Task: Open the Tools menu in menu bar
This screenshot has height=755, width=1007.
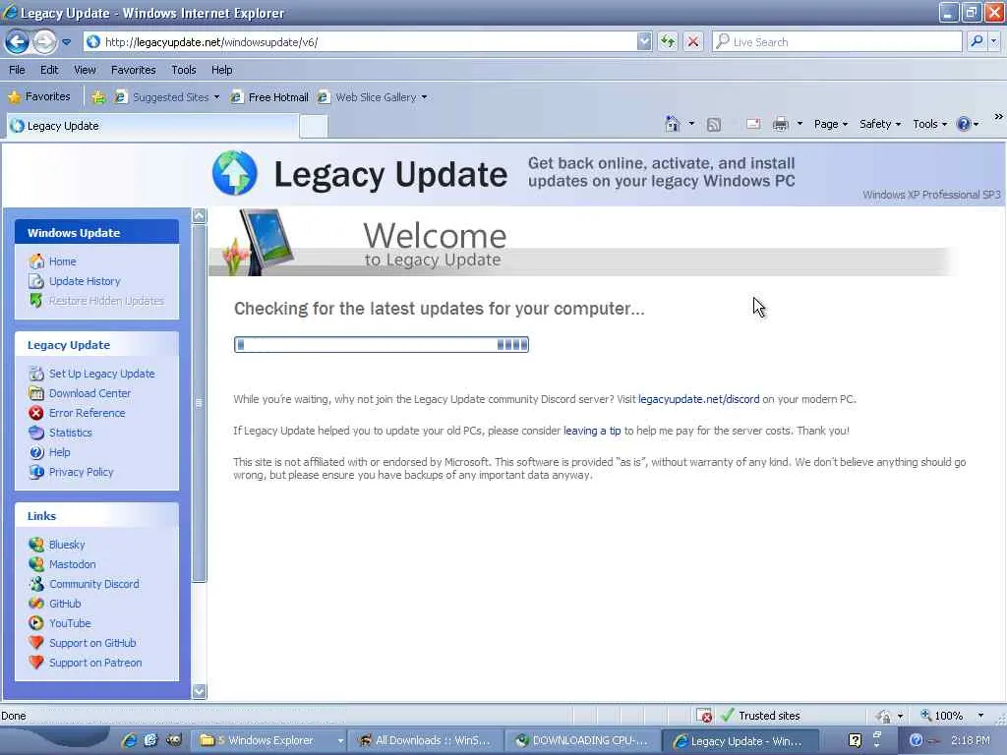Action: click(x=184, y=70)
